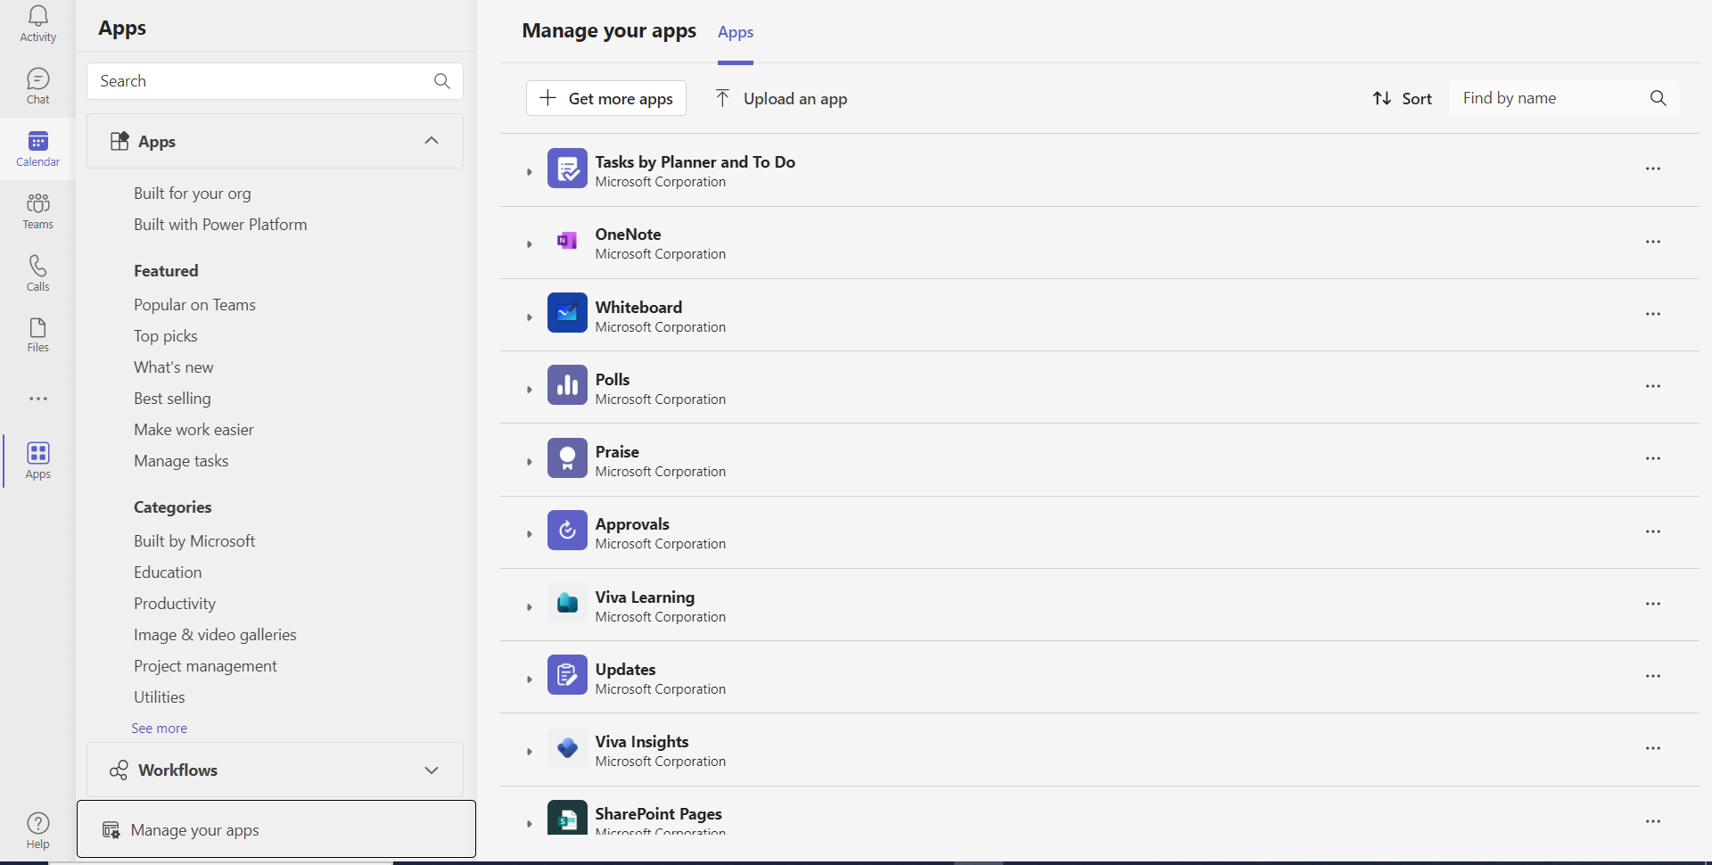The width and height of the screenshot is (1712, 865).
Task: Collapse the Apps section chevron
Action: coord(432,141)
